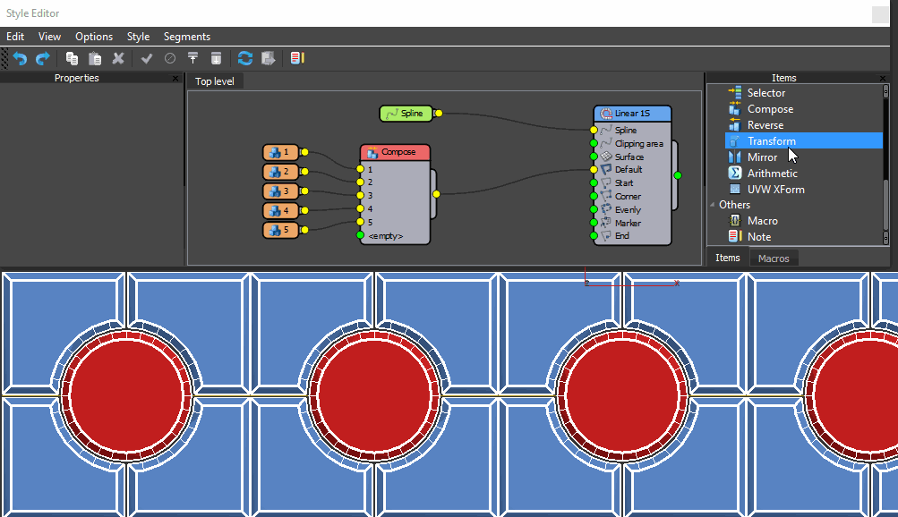Viewport: 898px width, 517px height.
Task: Select the green Spline node
Action: click(406, 114)
